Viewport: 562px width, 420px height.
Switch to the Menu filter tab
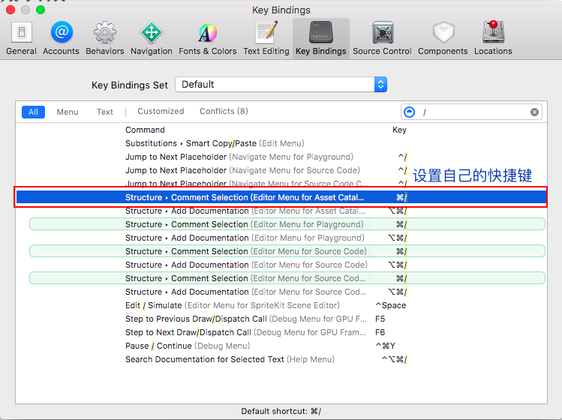tap(68, 112)
